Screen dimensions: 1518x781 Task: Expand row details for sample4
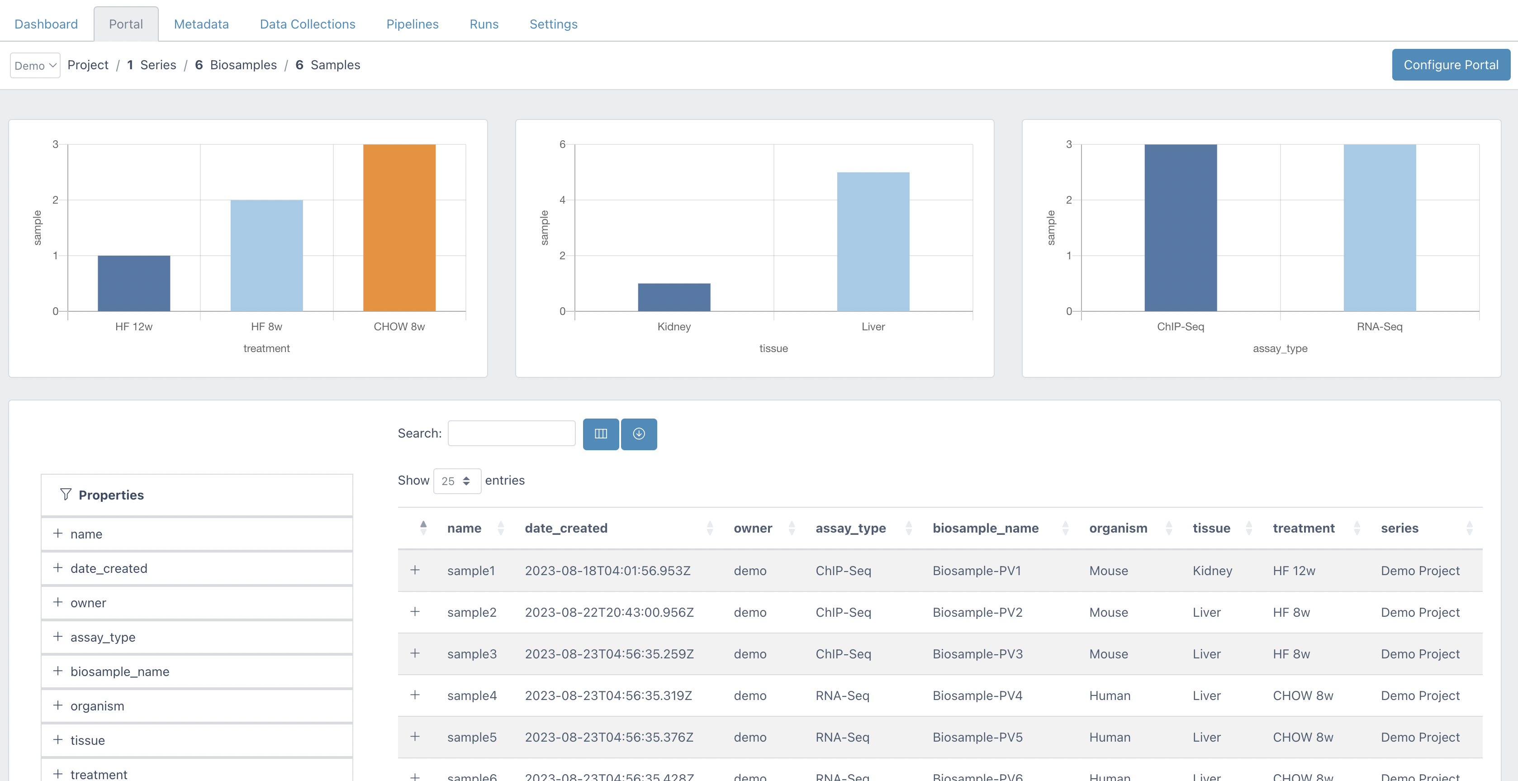coord(415,695)
